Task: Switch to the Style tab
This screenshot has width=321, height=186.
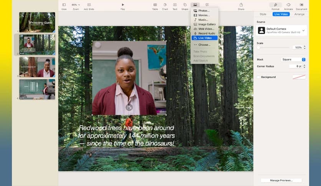Action: click(263, 14)
